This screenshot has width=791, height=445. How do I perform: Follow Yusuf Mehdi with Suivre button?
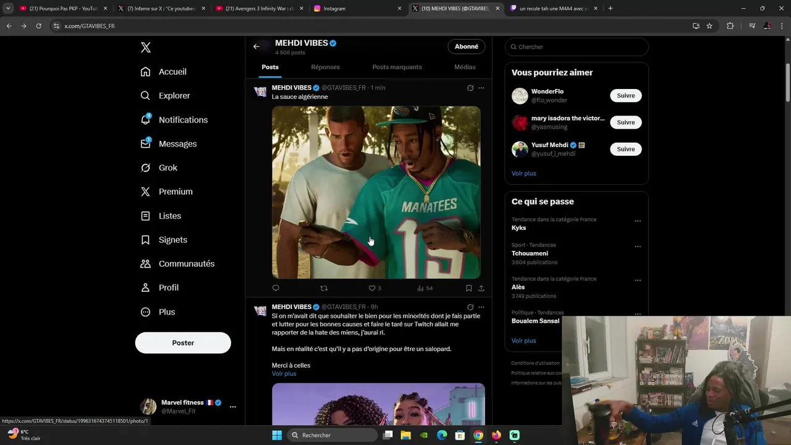626,149
